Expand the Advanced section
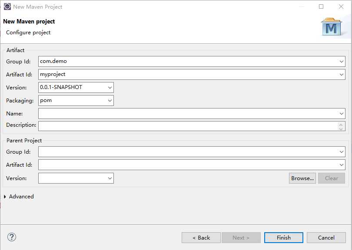352x250 pixels. (5, 197)
